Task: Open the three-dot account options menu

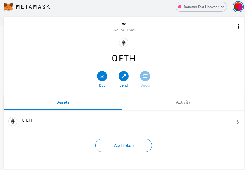Action: pyautogui.click(x=238, y=26)
